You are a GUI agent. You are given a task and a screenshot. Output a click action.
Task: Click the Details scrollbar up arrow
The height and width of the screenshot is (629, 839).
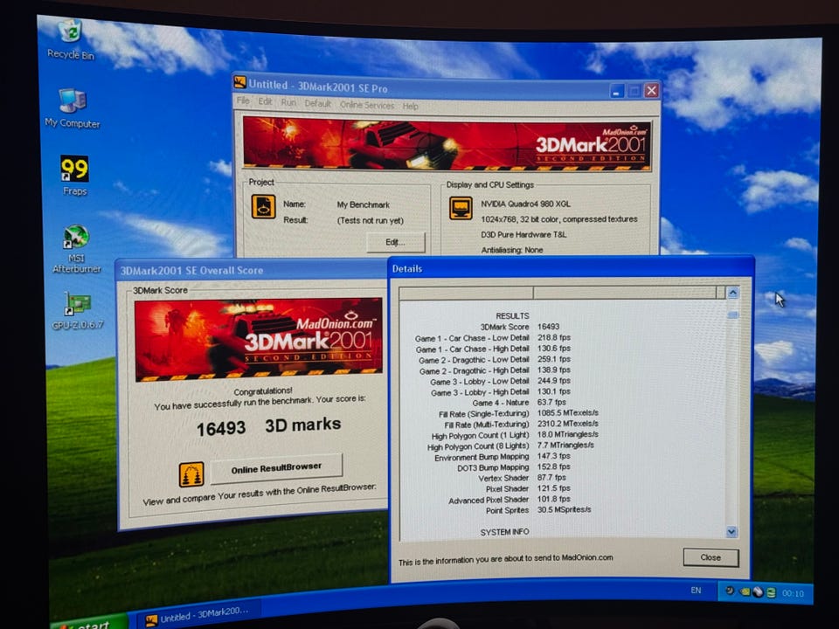tap(732, 293)
